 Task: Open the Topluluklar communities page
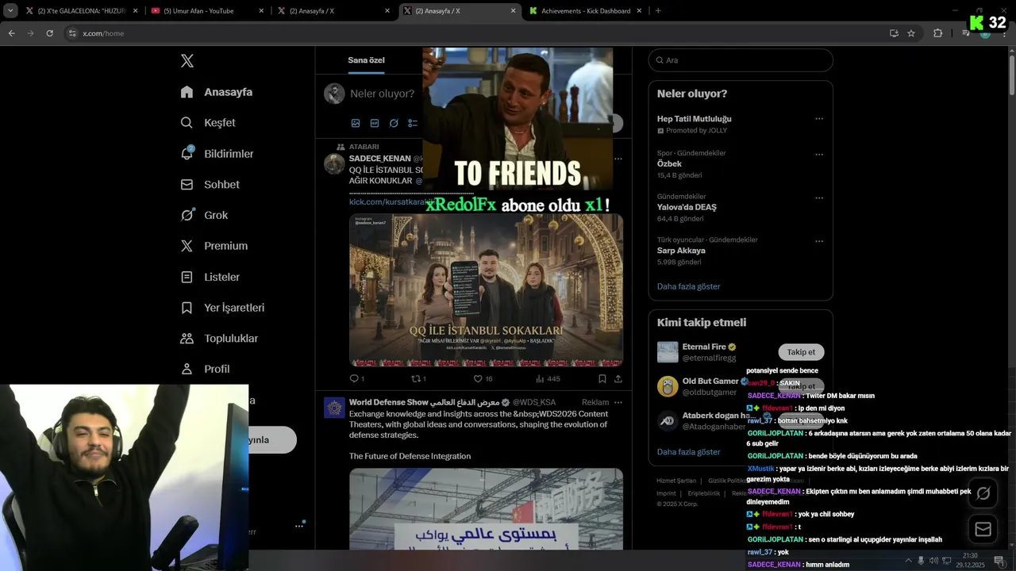219,339
